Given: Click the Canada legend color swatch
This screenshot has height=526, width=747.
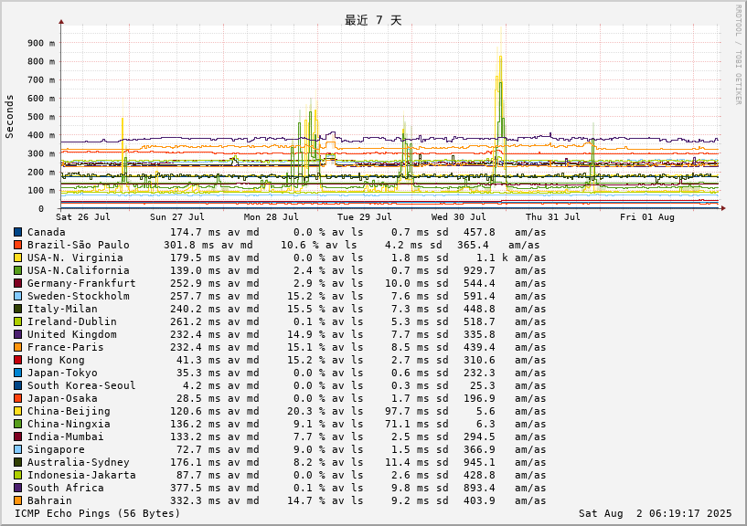Looking at the screenshot, I should [x=18, y=232].
